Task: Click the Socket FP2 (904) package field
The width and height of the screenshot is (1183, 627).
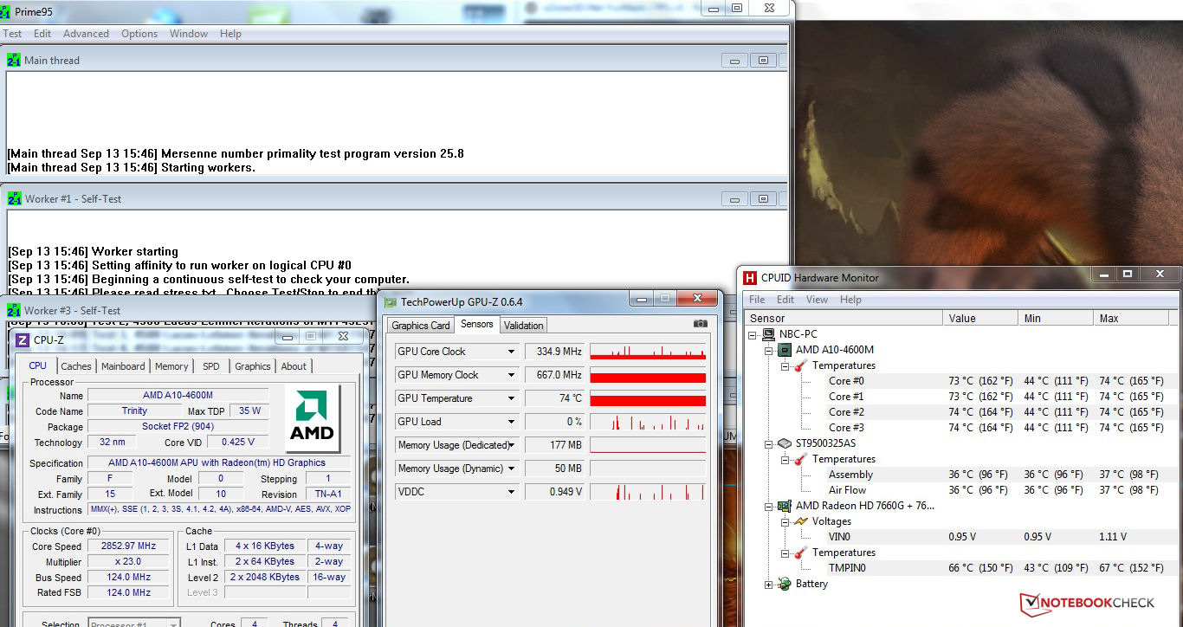Action: pyautogui.click(x=178, y=427)
